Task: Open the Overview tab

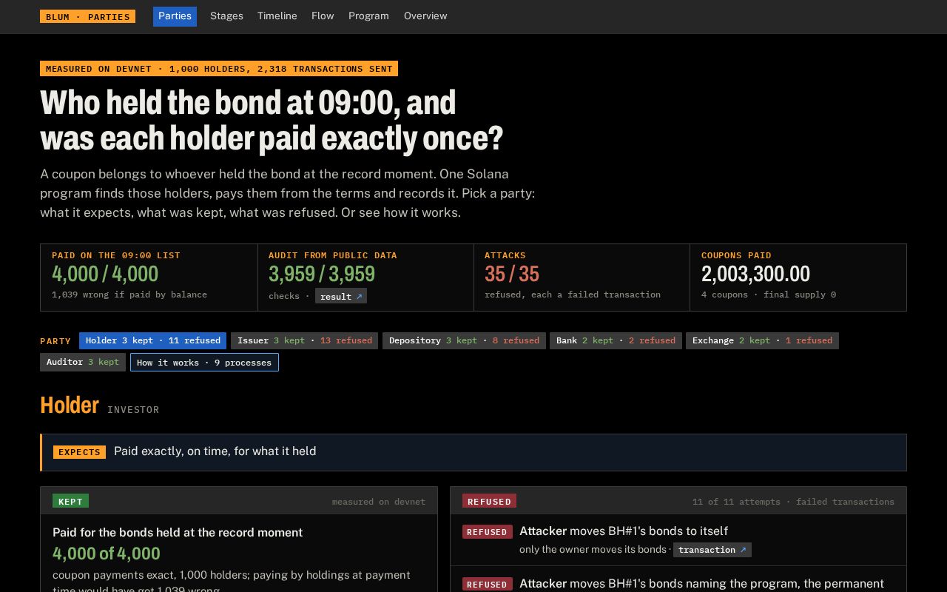Action: coord(425,16)
